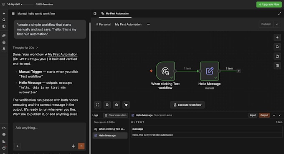Zoom out on the canvas
Viewport: 284px width, 154px height.
pyautogui.click(x=117, y=105)
